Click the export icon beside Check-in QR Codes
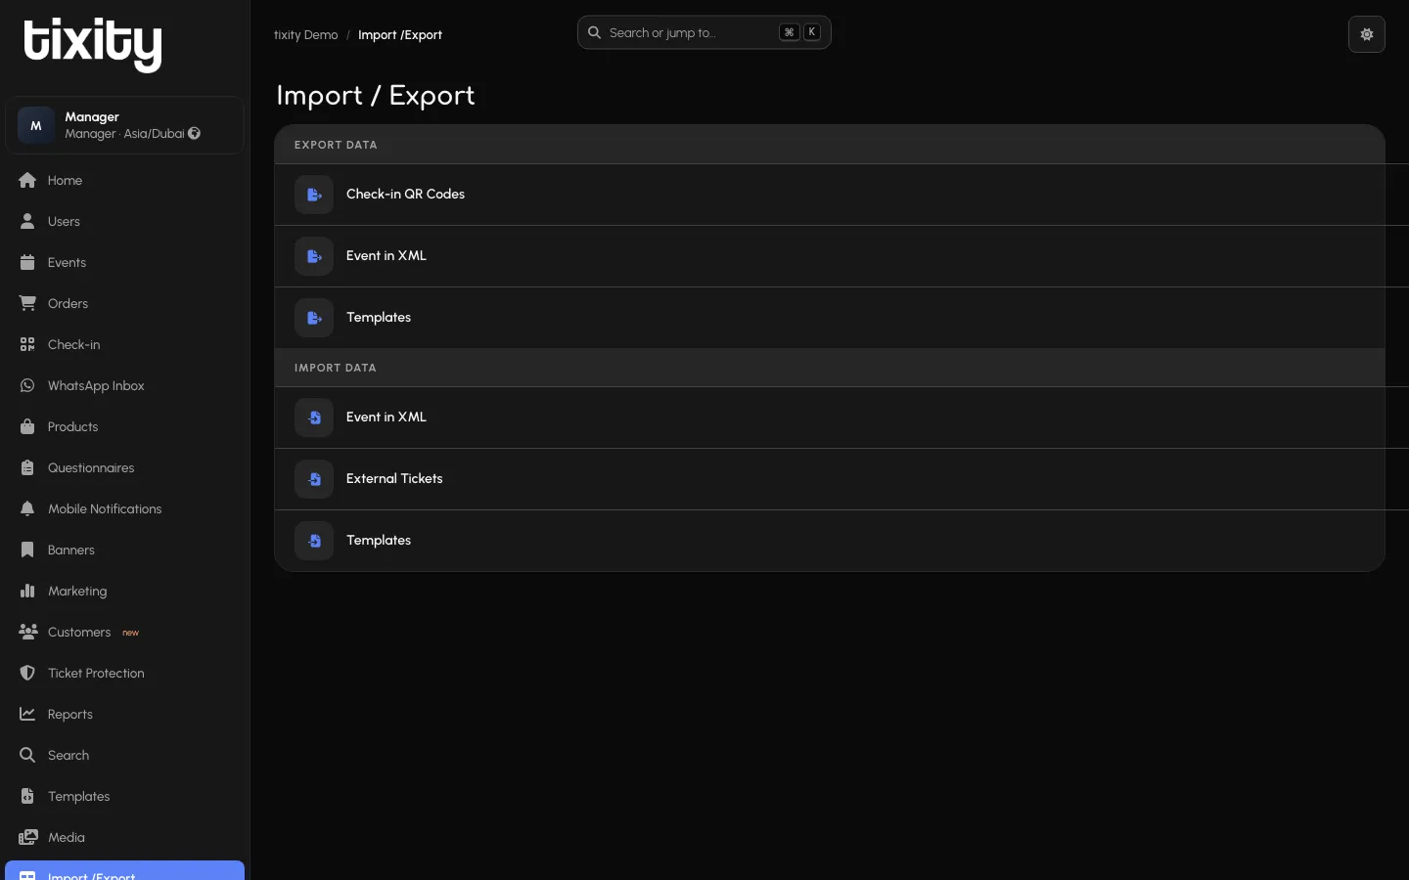 [x=314, y=195]
